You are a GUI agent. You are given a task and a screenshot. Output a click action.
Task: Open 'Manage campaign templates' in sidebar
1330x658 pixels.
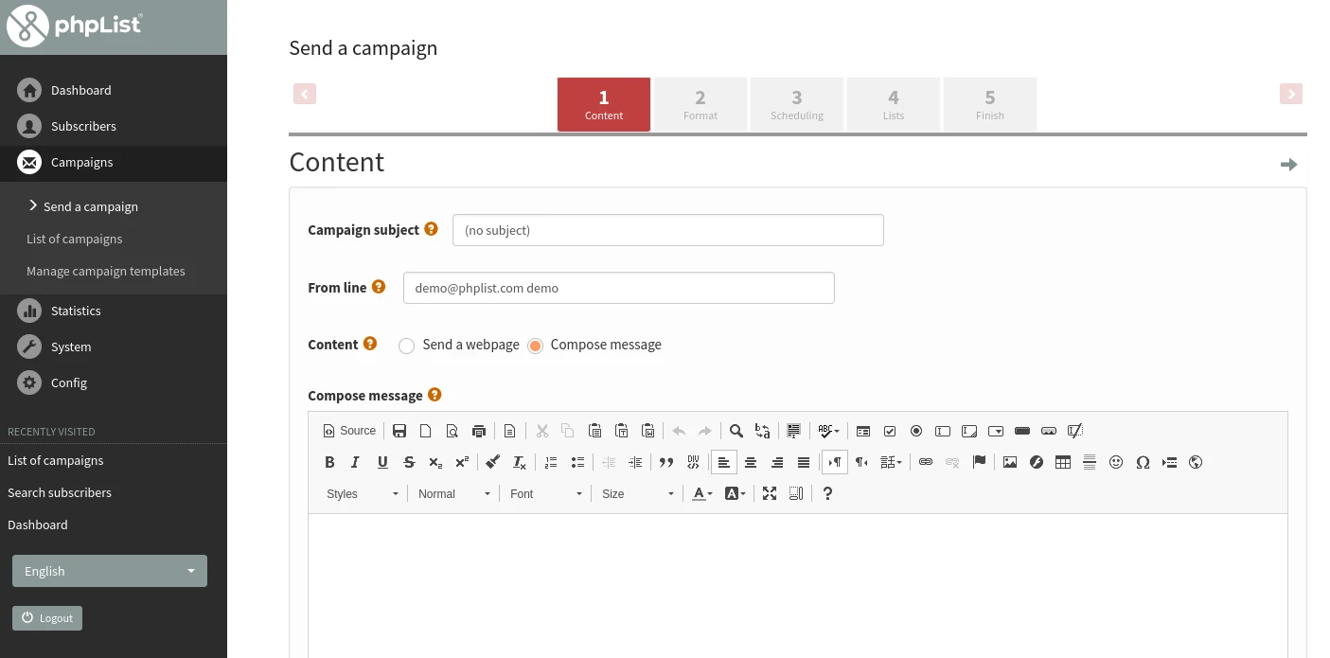tap(106, 271)
